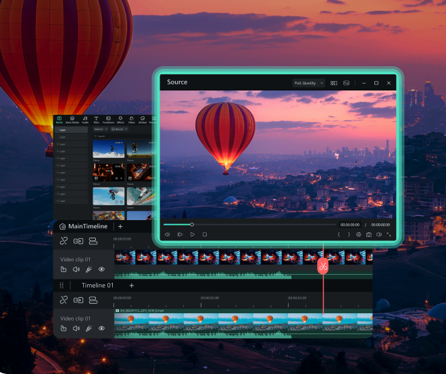This screenshot has height=374, width=446.
Task: Set mark in with left brace icon
Action: click(339, 234)
